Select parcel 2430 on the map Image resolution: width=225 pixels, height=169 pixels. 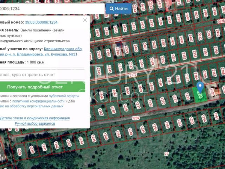pyautogui.click(x=107, y=31)
